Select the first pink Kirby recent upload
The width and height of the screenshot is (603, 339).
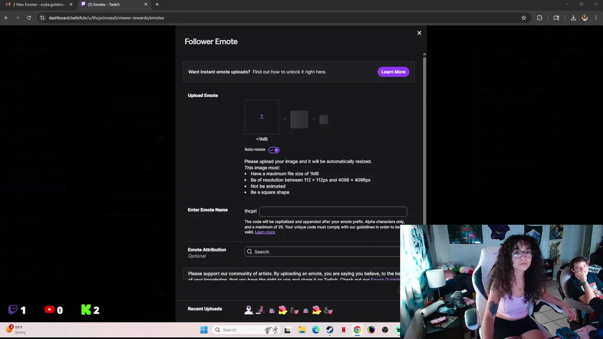(x=283, y=310)
